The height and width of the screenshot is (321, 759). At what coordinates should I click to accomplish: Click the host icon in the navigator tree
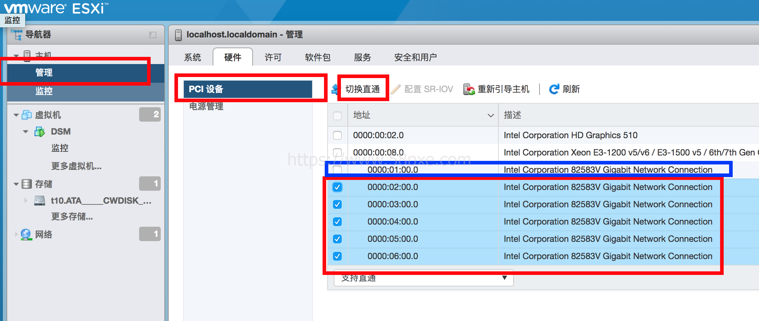point(27,55)
